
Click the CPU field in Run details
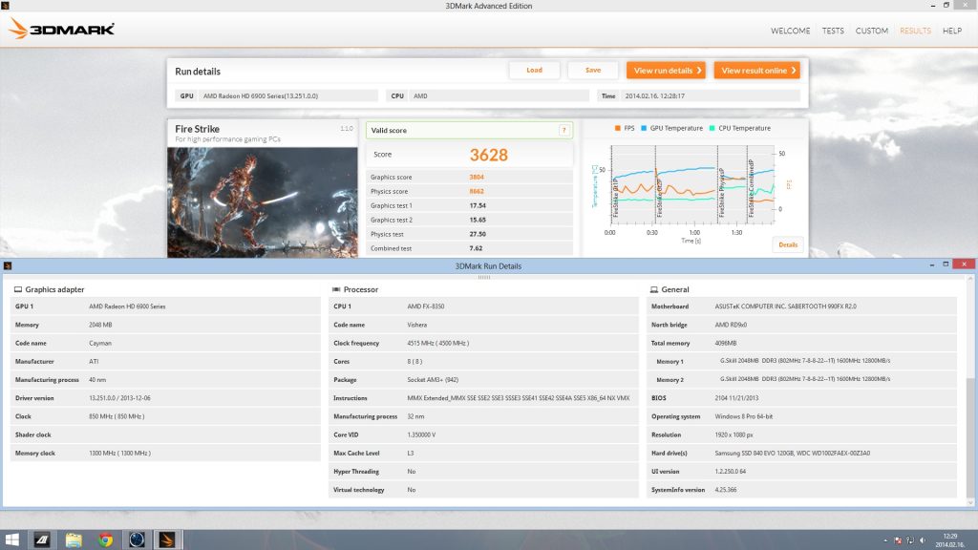(488, 96)
